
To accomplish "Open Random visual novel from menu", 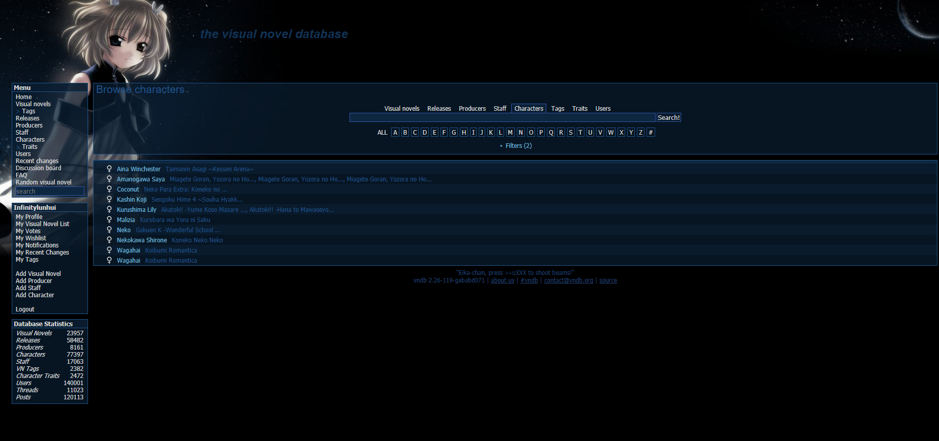I will point(43,182).
